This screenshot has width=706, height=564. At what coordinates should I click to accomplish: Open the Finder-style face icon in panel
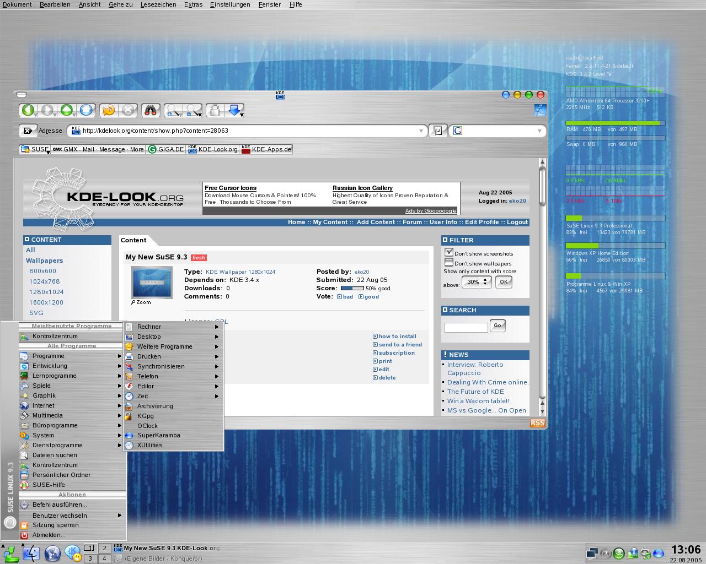click(x=31, y=553)
